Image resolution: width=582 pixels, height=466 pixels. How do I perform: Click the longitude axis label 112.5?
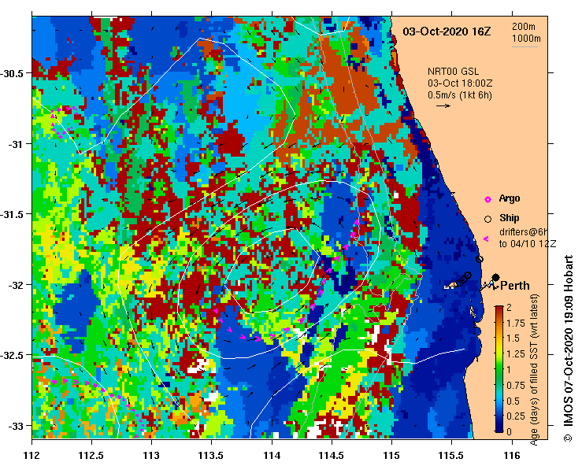(x=91, y=455)
